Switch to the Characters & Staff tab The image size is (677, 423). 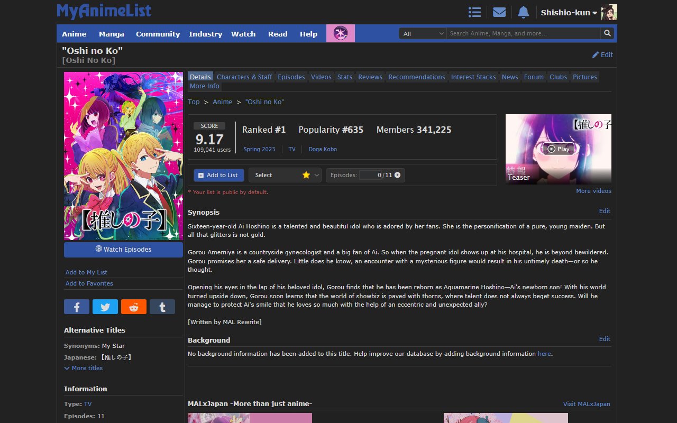pos(244,77)
